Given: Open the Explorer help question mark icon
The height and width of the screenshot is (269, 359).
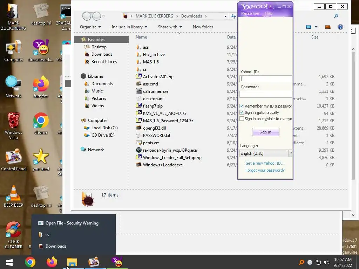Looking at the screenshot, I should (x=340, y=27).
